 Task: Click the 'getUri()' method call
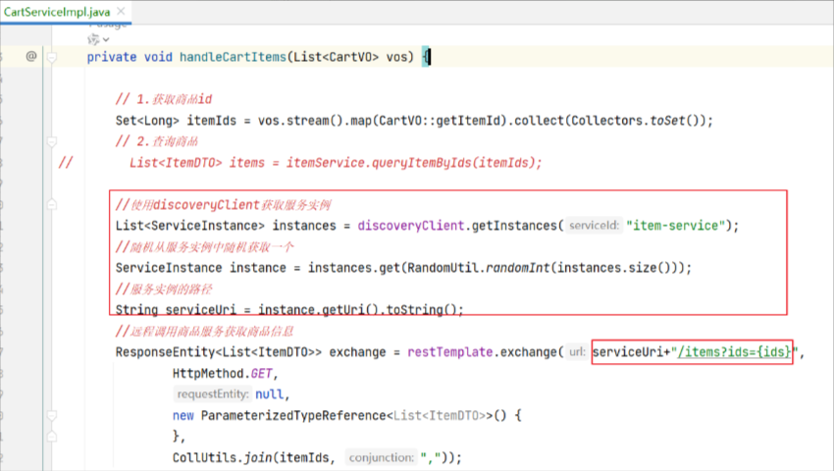click(350, 310)
